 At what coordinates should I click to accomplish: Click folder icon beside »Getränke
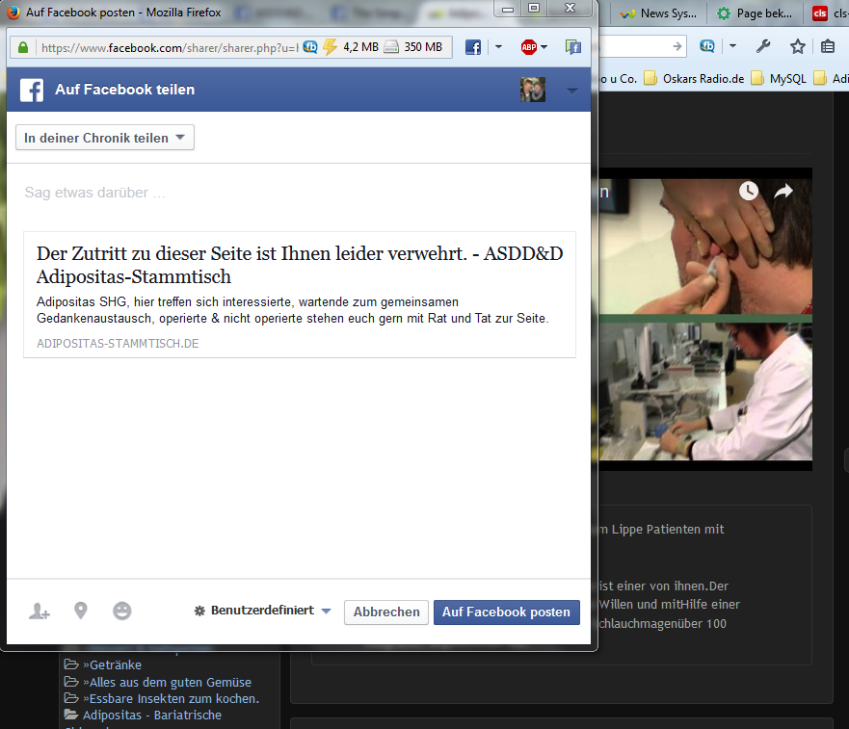click(x=71, y=664)
